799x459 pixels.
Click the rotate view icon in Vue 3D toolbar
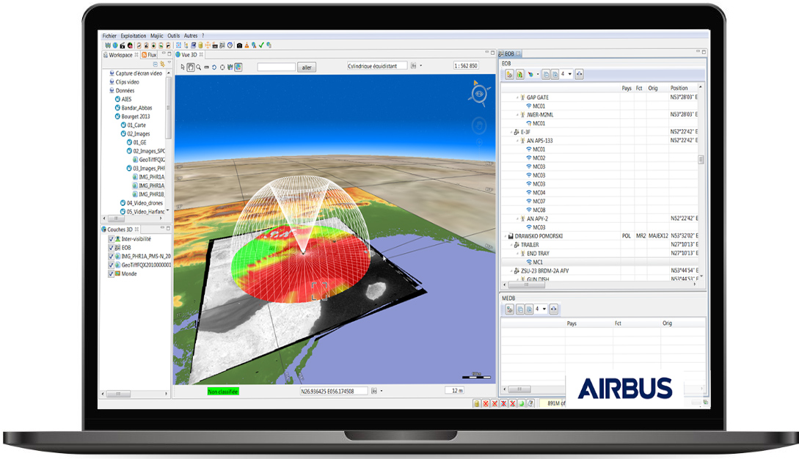click(x=214, y=67)
